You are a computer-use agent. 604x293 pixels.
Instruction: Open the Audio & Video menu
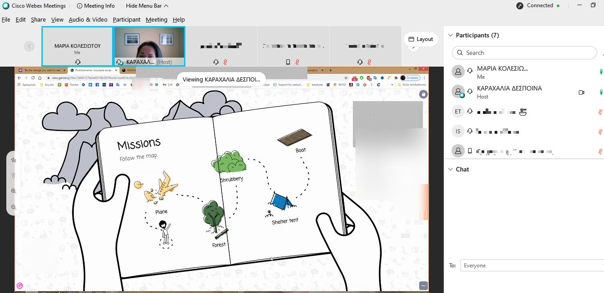88,19
